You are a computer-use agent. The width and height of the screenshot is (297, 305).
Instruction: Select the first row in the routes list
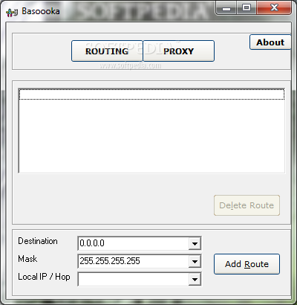click(151, 94)
